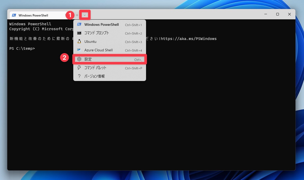The image size is (304, 180).
Task: Click the Ctrl+Shift+1 shortcut text
Action: coord(133,25)
